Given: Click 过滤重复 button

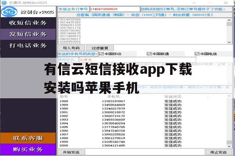Looking at the screenshot, I should point(100,48).
